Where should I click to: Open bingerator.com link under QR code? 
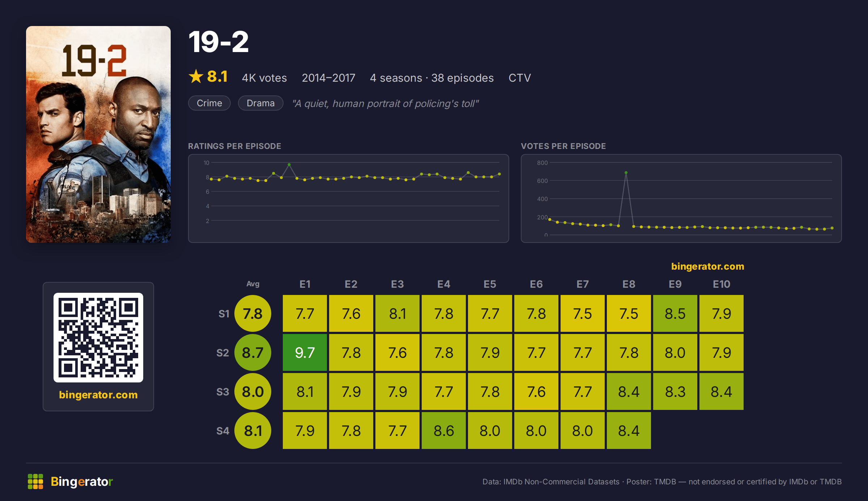98,395
